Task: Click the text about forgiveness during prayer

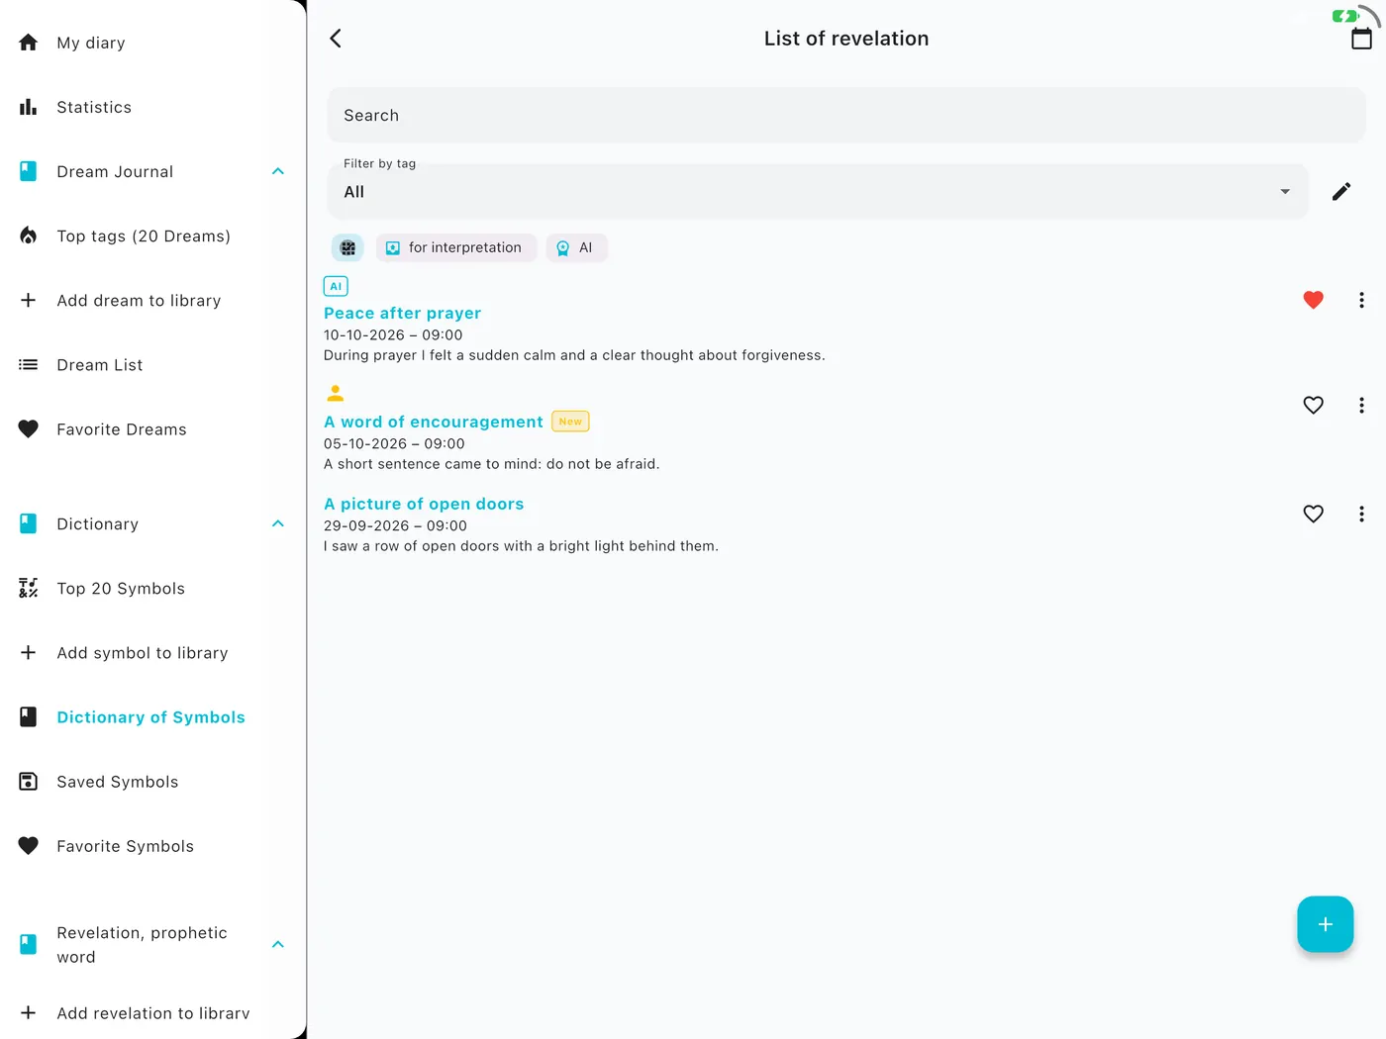Action: (574, 355)
